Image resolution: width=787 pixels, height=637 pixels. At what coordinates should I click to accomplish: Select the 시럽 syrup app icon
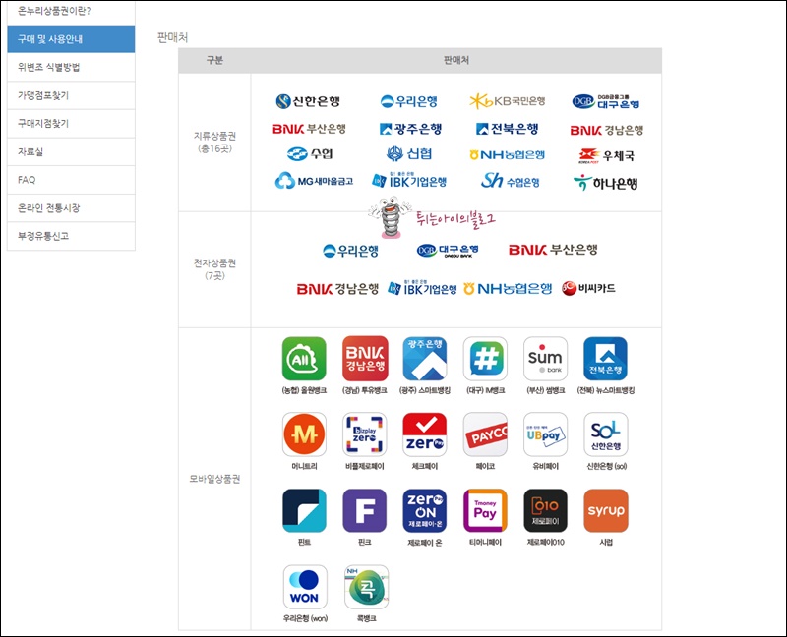[606, 510]
